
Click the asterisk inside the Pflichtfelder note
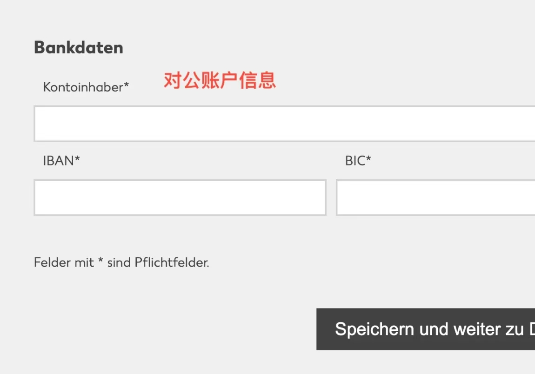pos(100,261)
